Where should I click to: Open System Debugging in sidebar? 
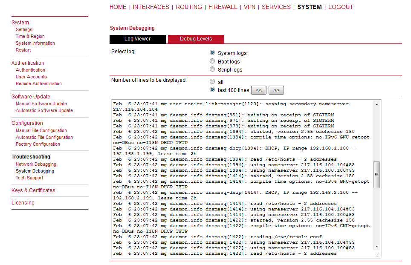35,171
